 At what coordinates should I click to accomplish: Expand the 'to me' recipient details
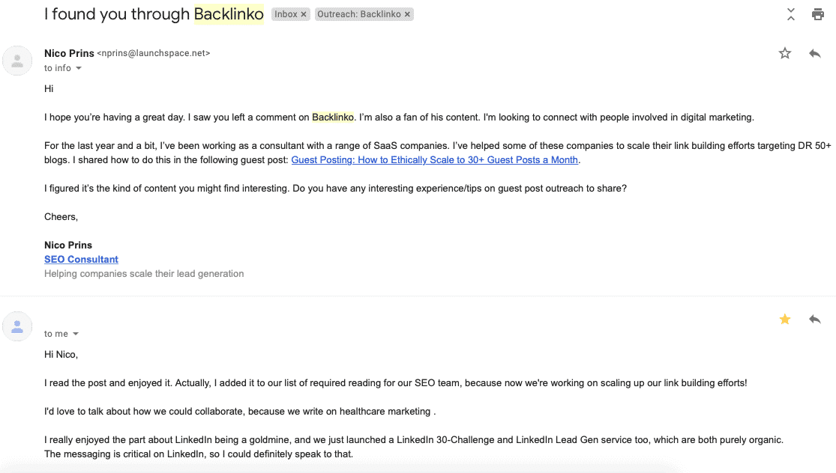76,334
